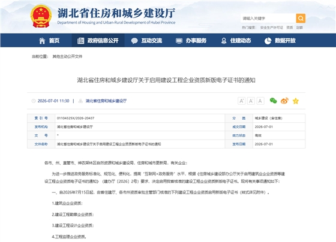The width and height of the screenshot is (336, 242).
Task: Click the 城乡建设 category cell value
Action: point(269,118)
